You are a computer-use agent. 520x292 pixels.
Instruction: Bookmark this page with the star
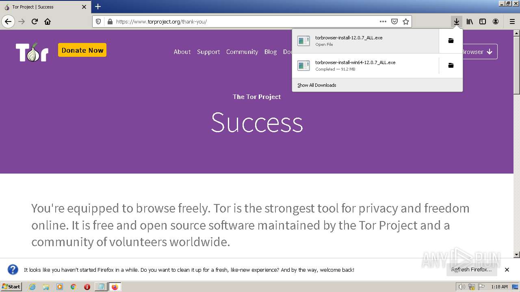click(x=406, y=21)
